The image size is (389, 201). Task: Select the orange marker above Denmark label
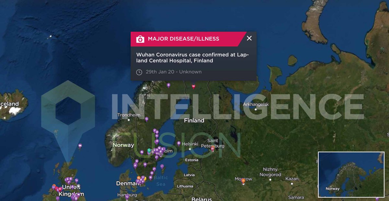(139, 178)
